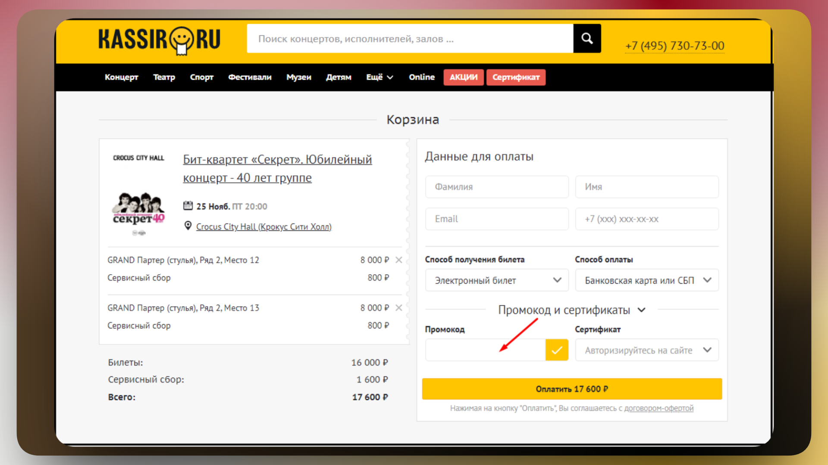This screenshot has height=465, width=828.
Task: Open the договором-офертой link
Action: [x=659, y=408]
